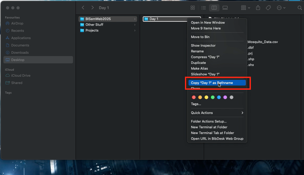Click the tag icon in toolbar
The width and height of the screenshot is (304, 175).
[268, 8]
